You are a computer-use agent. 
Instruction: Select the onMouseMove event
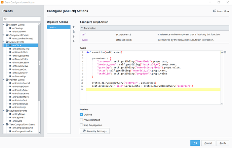(20, 66)
